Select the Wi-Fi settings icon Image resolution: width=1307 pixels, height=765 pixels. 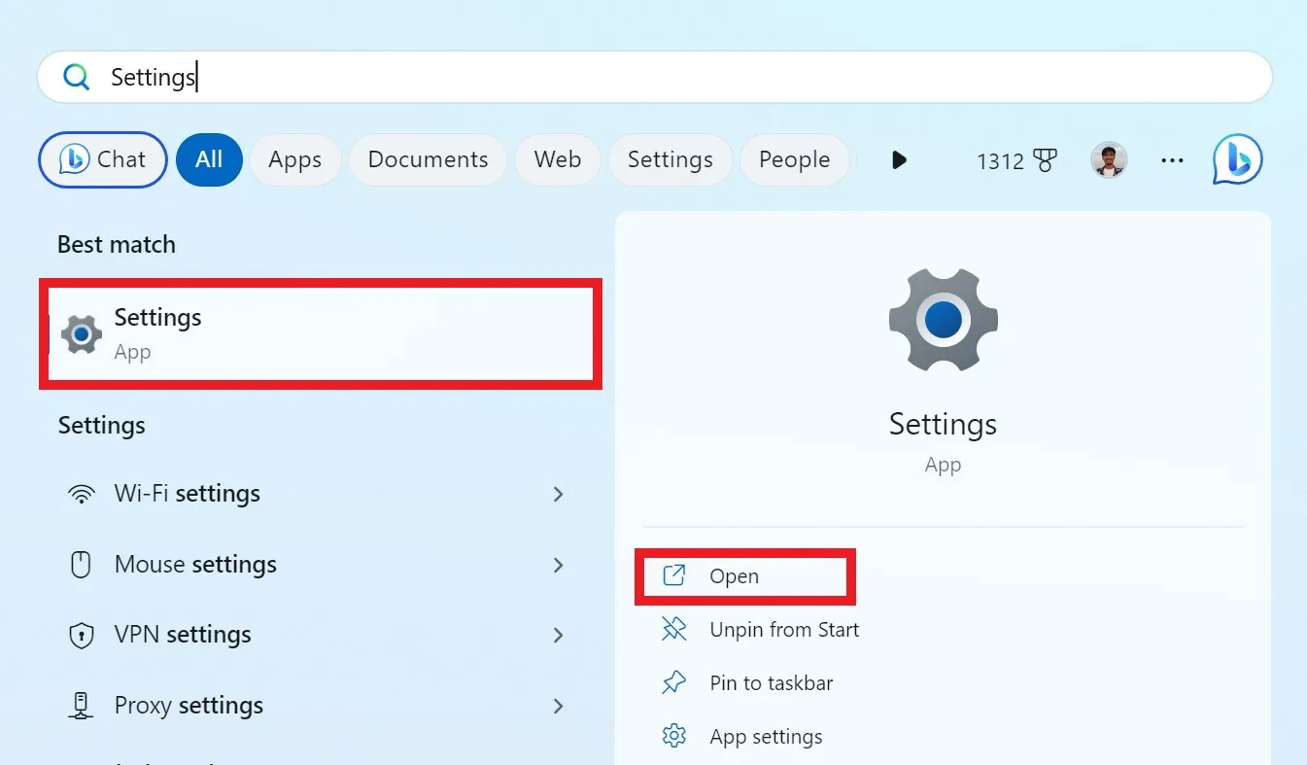(81, 494)
